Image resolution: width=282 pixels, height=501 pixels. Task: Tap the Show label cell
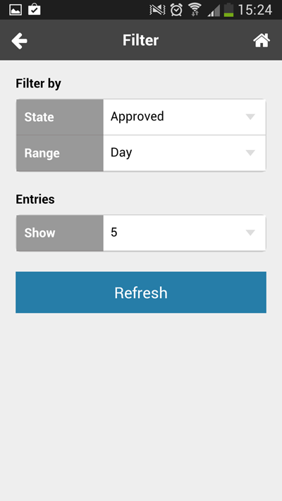[60, 233]
